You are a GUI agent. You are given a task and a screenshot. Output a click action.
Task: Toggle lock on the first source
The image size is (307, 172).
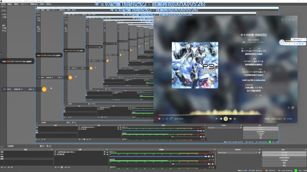[x=107, y=152]
